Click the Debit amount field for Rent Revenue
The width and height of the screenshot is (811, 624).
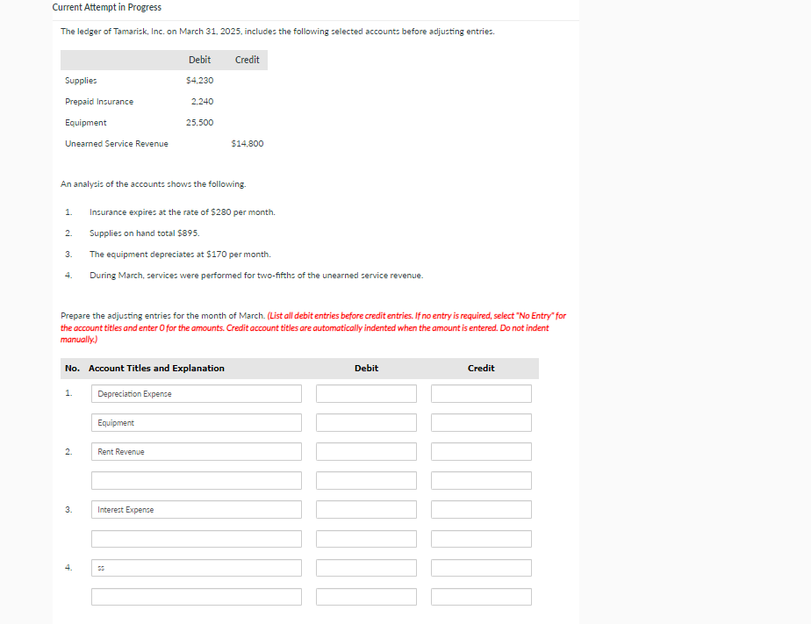coord(366,451)
